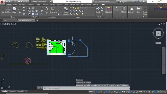Click the Erase tool icon in Modify

tap(42, 8)
